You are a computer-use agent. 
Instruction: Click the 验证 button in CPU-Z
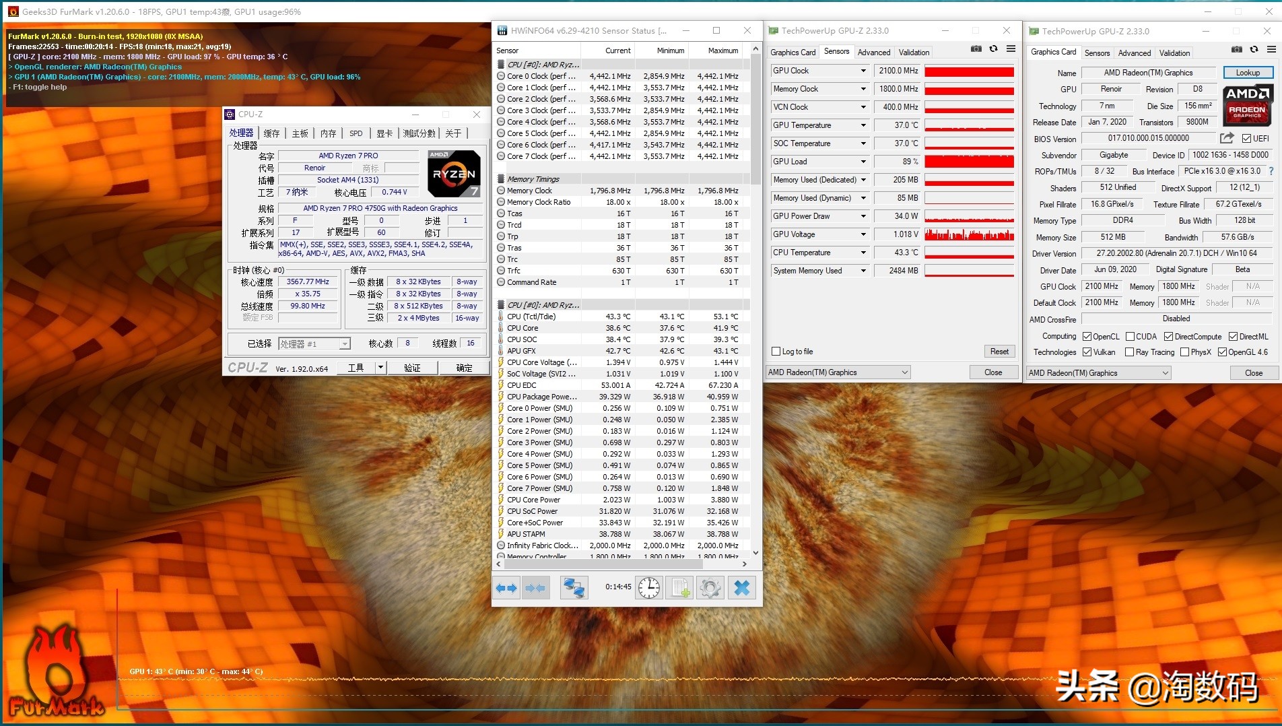(412, 368)
